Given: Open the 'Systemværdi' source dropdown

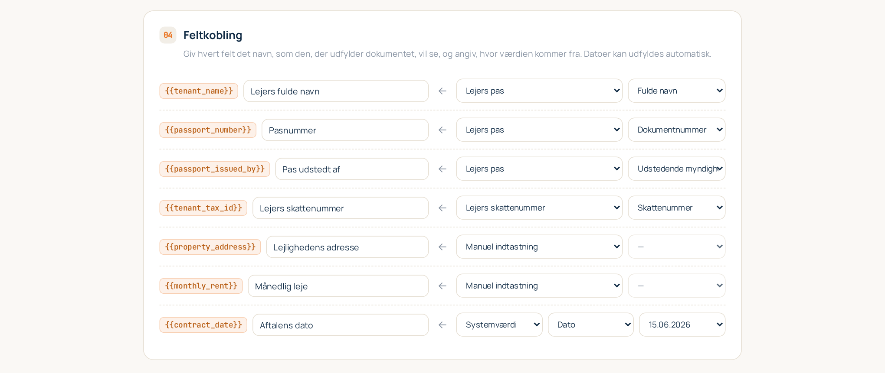Looking at the screenshot, I should tap(499, 324).
